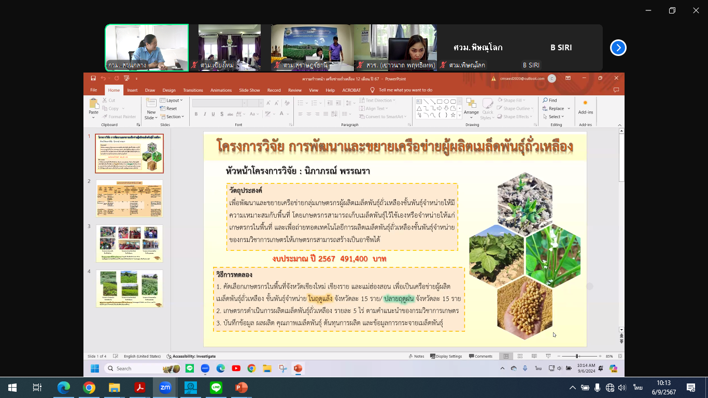The height and width of the screenshot is (398, 708).
Task: Open Google Chrome from the bottom taskbar
Action: tap(89, 388)
